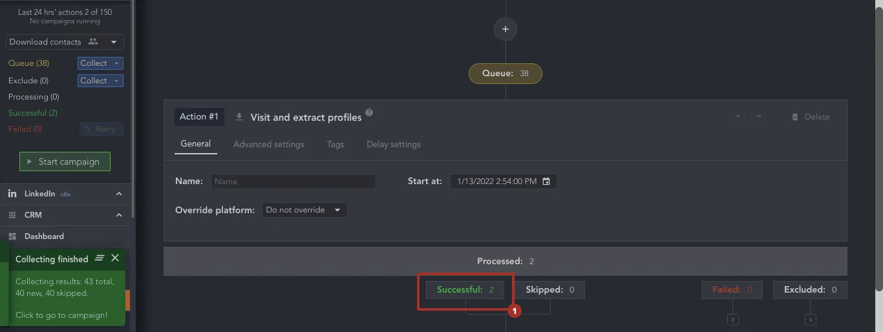Viewport: 883px width, 332px height.
Task: Click 'Last 24 hrs' actions 2 of 150' text
Action: [65, 12]
